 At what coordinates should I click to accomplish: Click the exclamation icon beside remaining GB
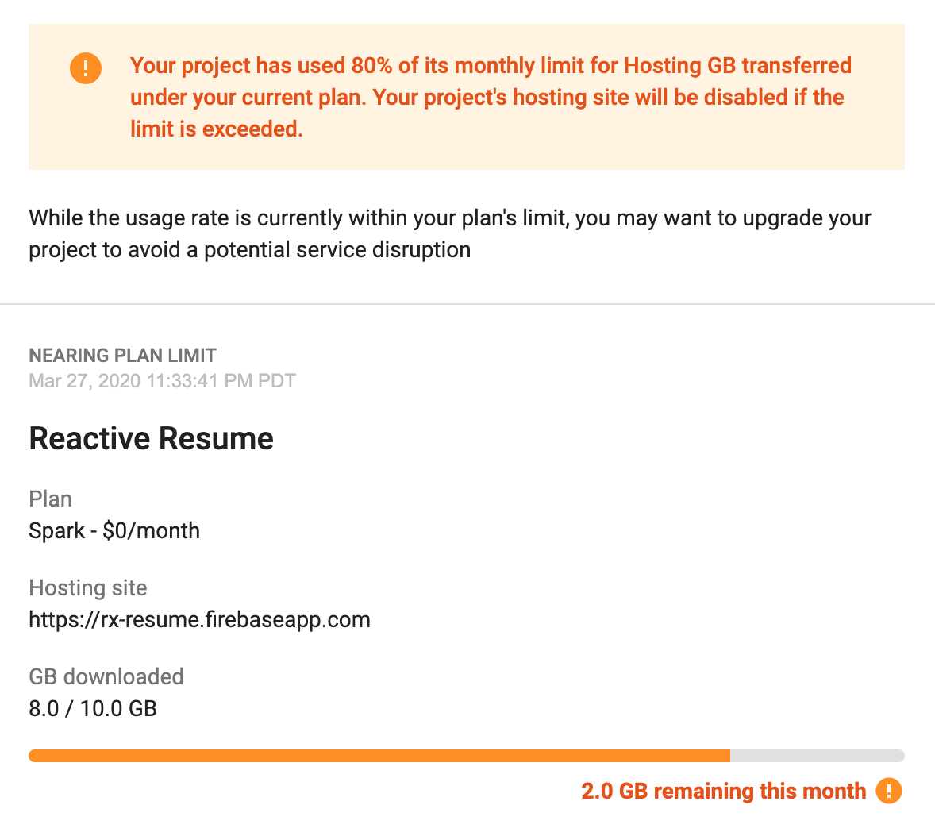(888, 791)
